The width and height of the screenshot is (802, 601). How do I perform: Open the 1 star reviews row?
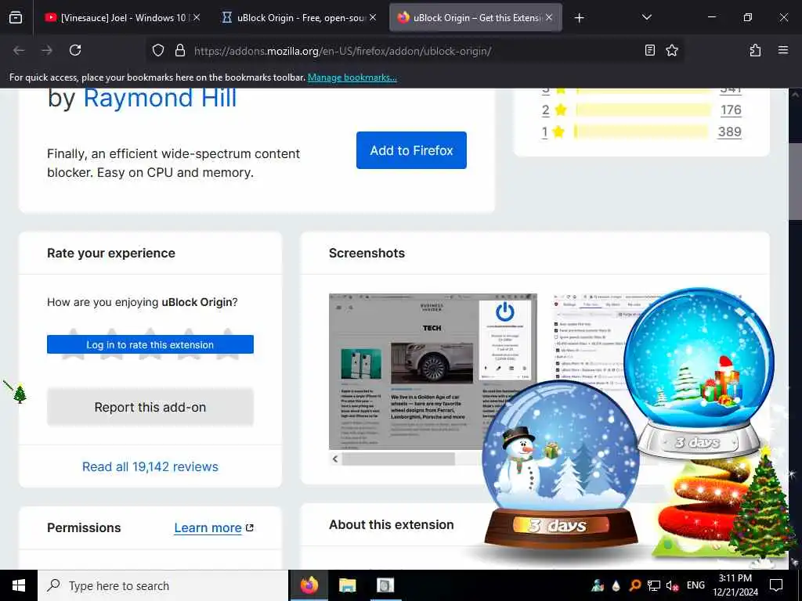(x=641, y=131)
